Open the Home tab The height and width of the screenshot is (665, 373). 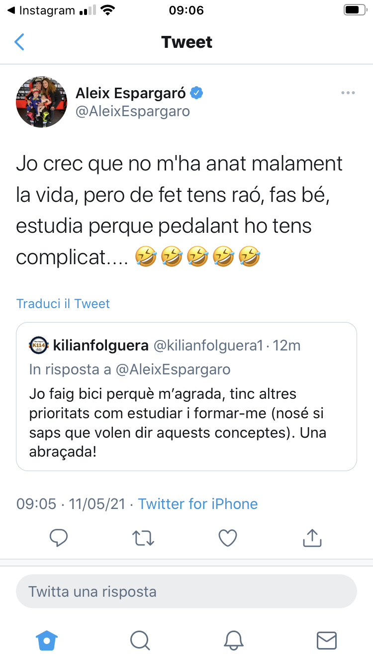pyautogui.click(x=47, y=640)
